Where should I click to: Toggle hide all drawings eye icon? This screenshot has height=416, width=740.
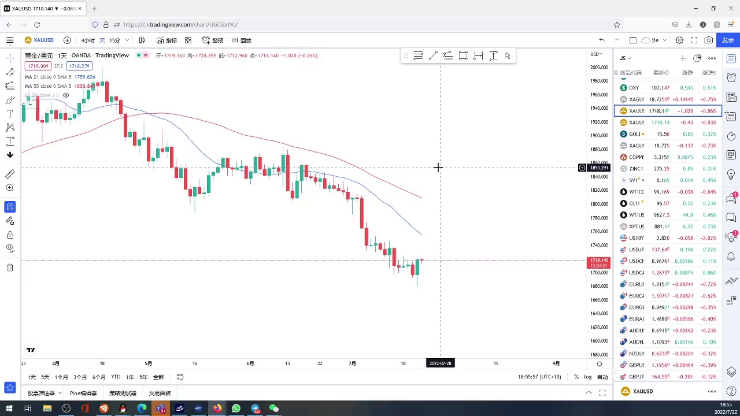pyautogui.click(x=10, y=248)
